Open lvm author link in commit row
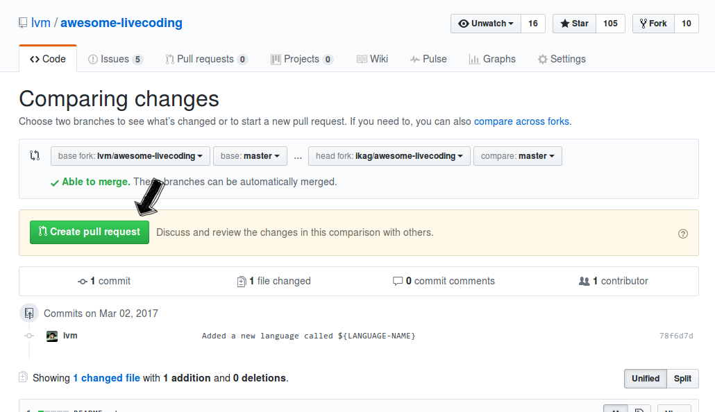Image resolution: width=715 pixels, height=412 pixels. 70,336
